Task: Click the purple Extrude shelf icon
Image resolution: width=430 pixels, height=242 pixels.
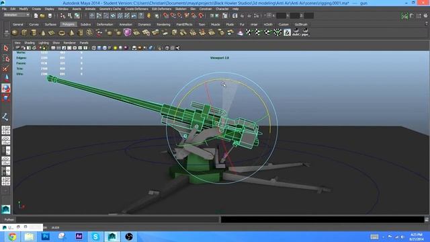Action: 127,33
